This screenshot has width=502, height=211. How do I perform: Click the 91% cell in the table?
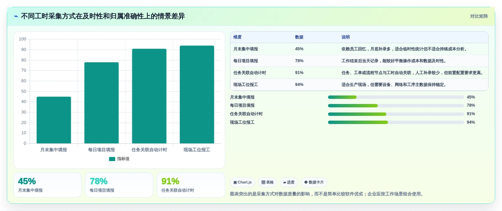pos(299,73)
